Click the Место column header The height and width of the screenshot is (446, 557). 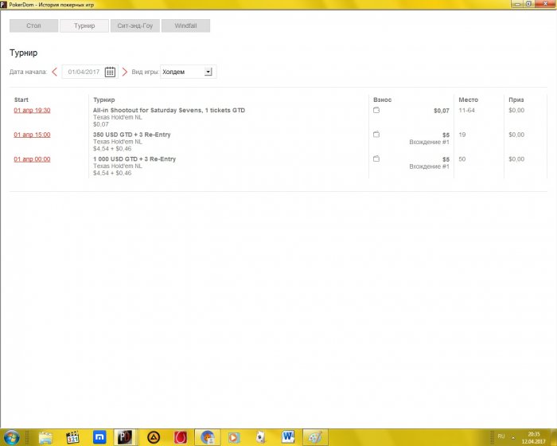468,100
